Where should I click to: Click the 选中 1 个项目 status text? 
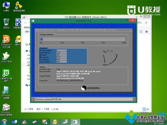[43, 109]
